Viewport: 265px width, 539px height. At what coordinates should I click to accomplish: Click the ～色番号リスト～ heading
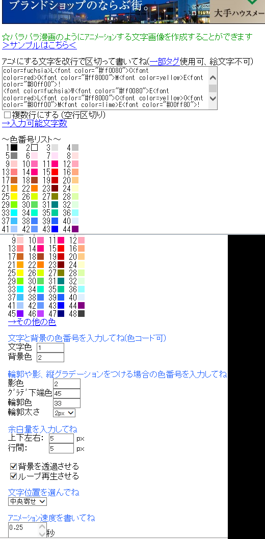[32, 139]
